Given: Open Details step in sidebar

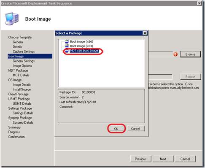Looking at the screenshot, I should [17, 47].
